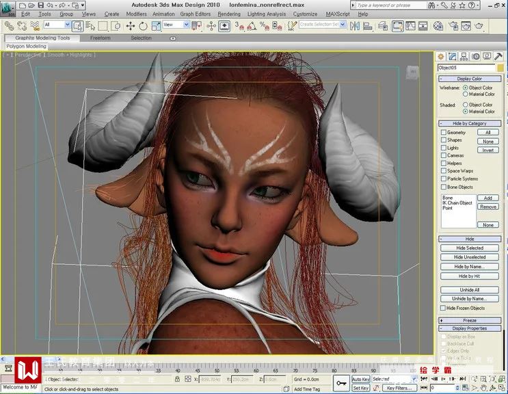This screenshot has width=508, height=394.
Task: Check the Shapes hide category box
Action: (x=444, y=140)
